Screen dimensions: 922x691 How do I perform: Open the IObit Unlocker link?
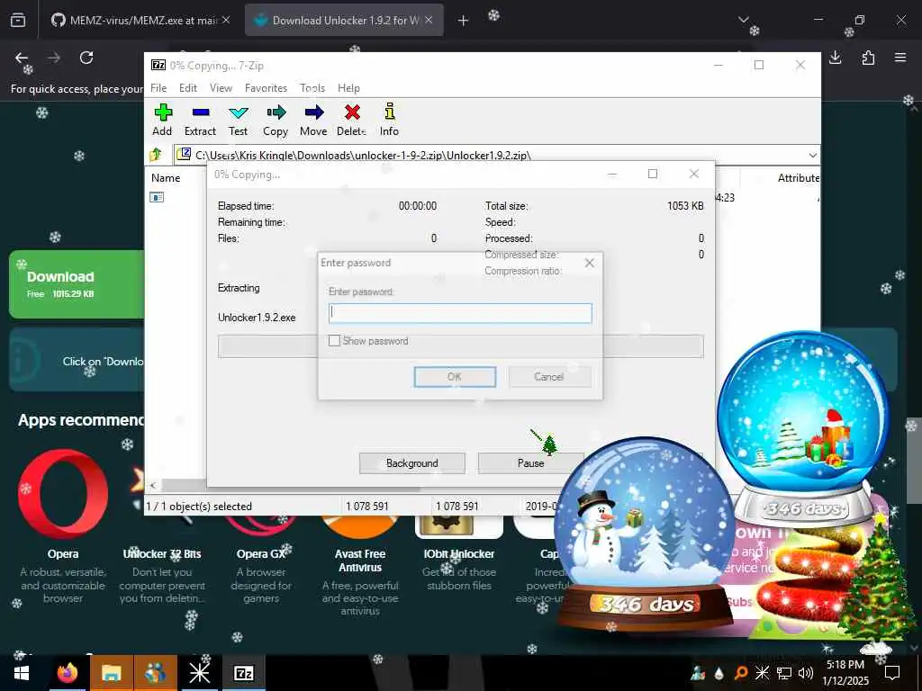pos(459,554)
